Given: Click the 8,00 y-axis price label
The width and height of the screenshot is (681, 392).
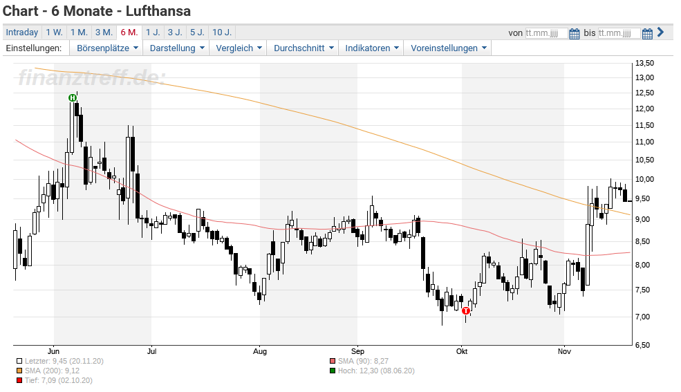Looking at the screenshot, I should (644, 265).
